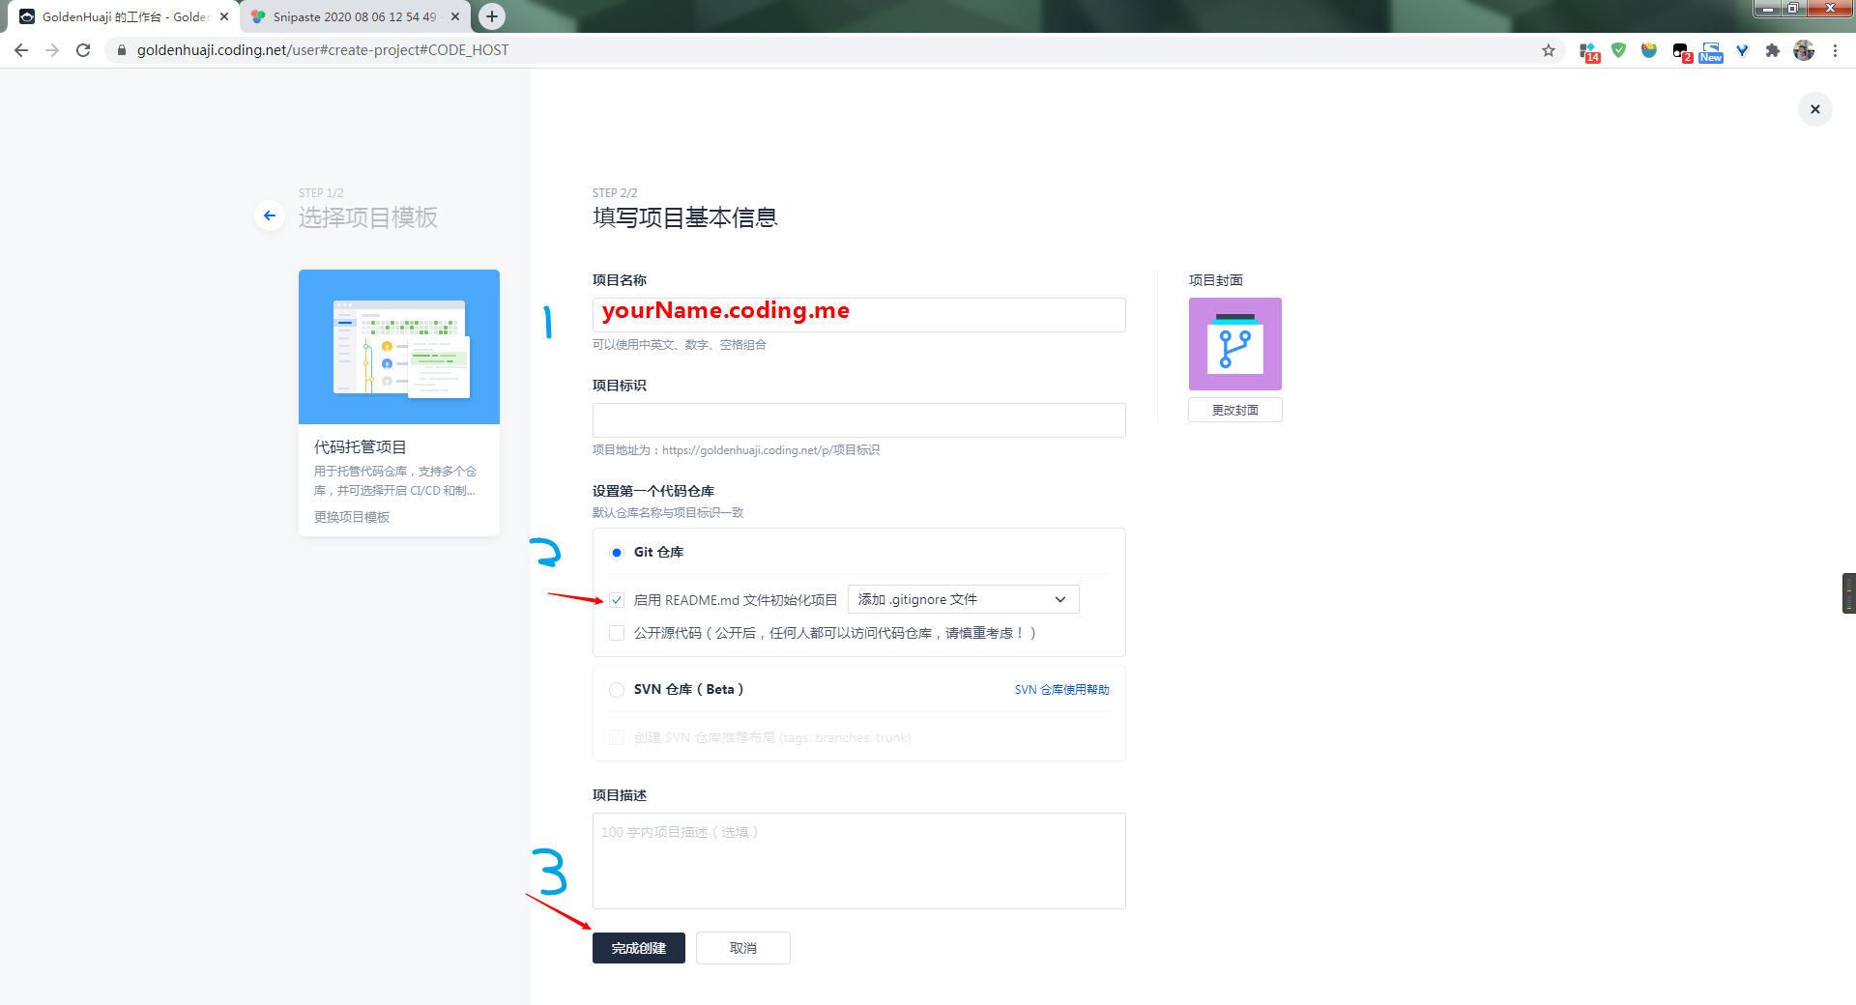The height and width of the screenshot is (1005, 1856).
Task: Click the project cover image
Action: (x=1235, y=344)
